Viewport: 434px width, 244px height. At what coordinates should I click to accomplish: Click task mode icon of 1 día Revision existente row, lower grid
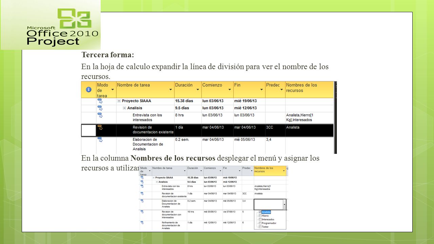coord(142,194)
